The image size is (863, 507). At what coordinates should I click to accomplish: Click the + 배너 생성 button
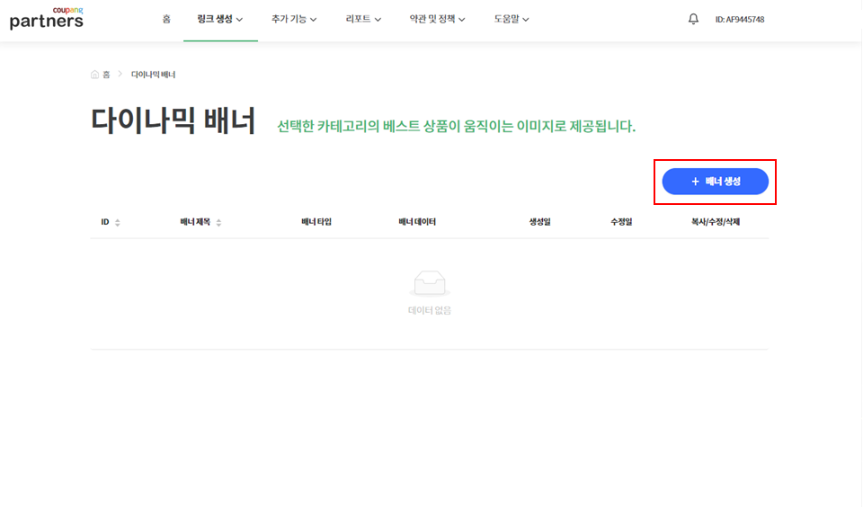715,182
